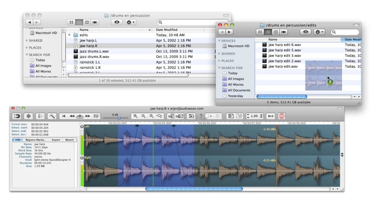The width and height of the screenshot is (373, 203).
Task: Toggle the Auto Play button
Action: click(x=96, y=116)
